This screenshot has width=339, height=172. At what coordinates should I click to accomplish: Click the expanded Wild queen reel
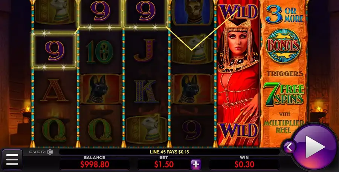pos(238,74)
